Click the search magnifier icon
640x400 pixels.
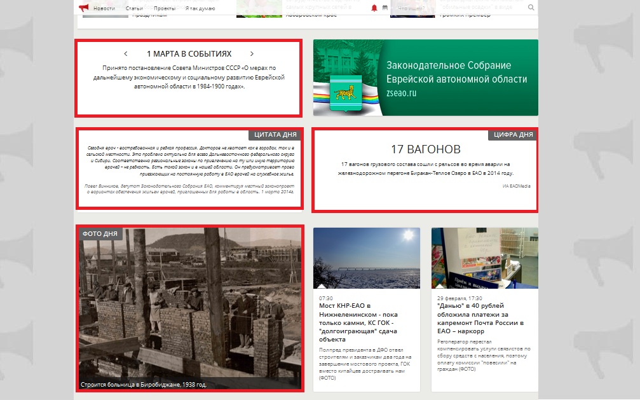click(x=531, y=8)
